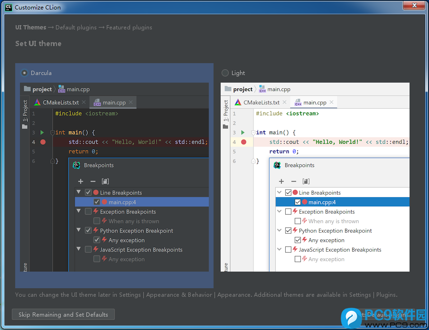This screenshot has width=429, height=330.
Task: Click project folder icon in Darcula preview breadcrumb
Action: tap(27, 89)
